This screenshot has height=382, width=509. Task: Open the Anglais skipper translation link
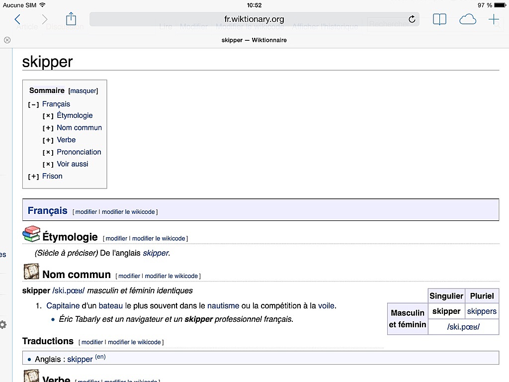(x=80, y=359)
